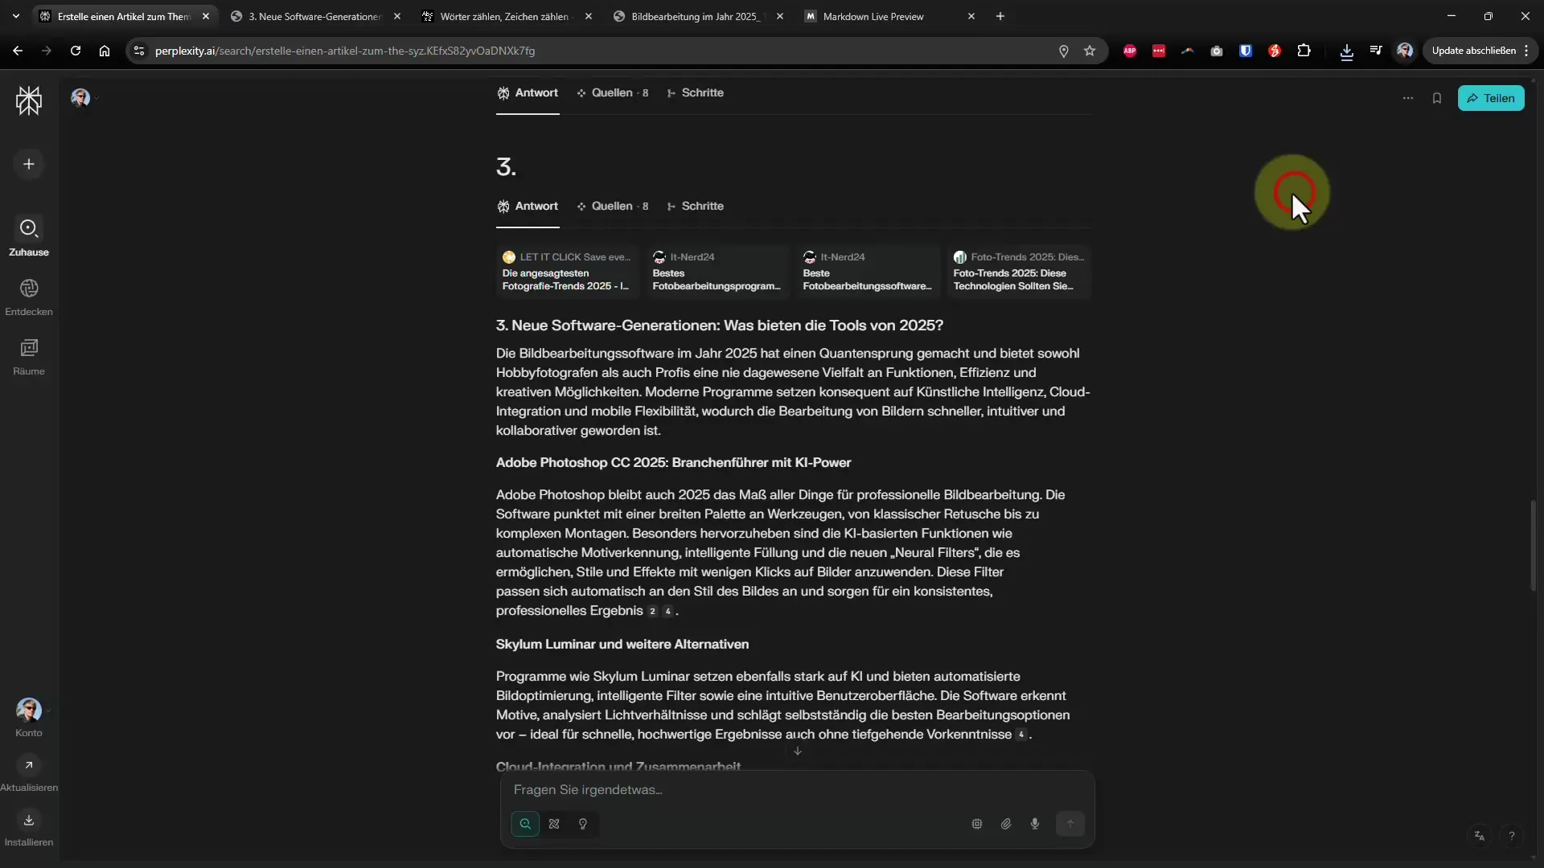
Task: Share the thread via Teilen button
Action: [x=1491, y=98]
